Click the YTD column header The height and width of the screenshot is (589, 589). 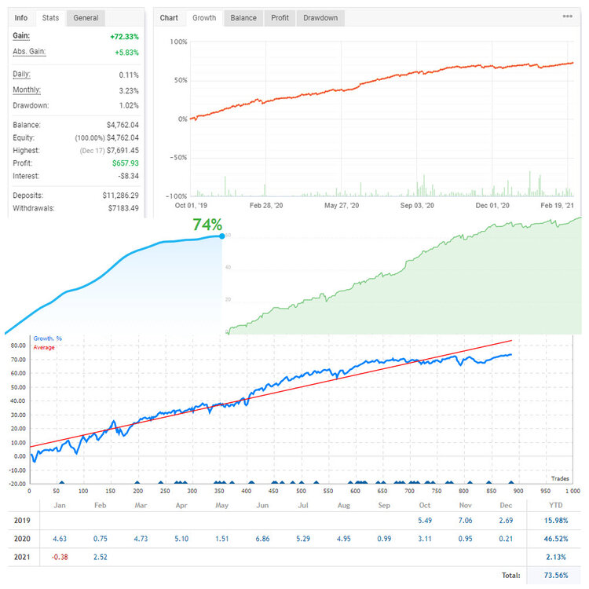(555, 505)
